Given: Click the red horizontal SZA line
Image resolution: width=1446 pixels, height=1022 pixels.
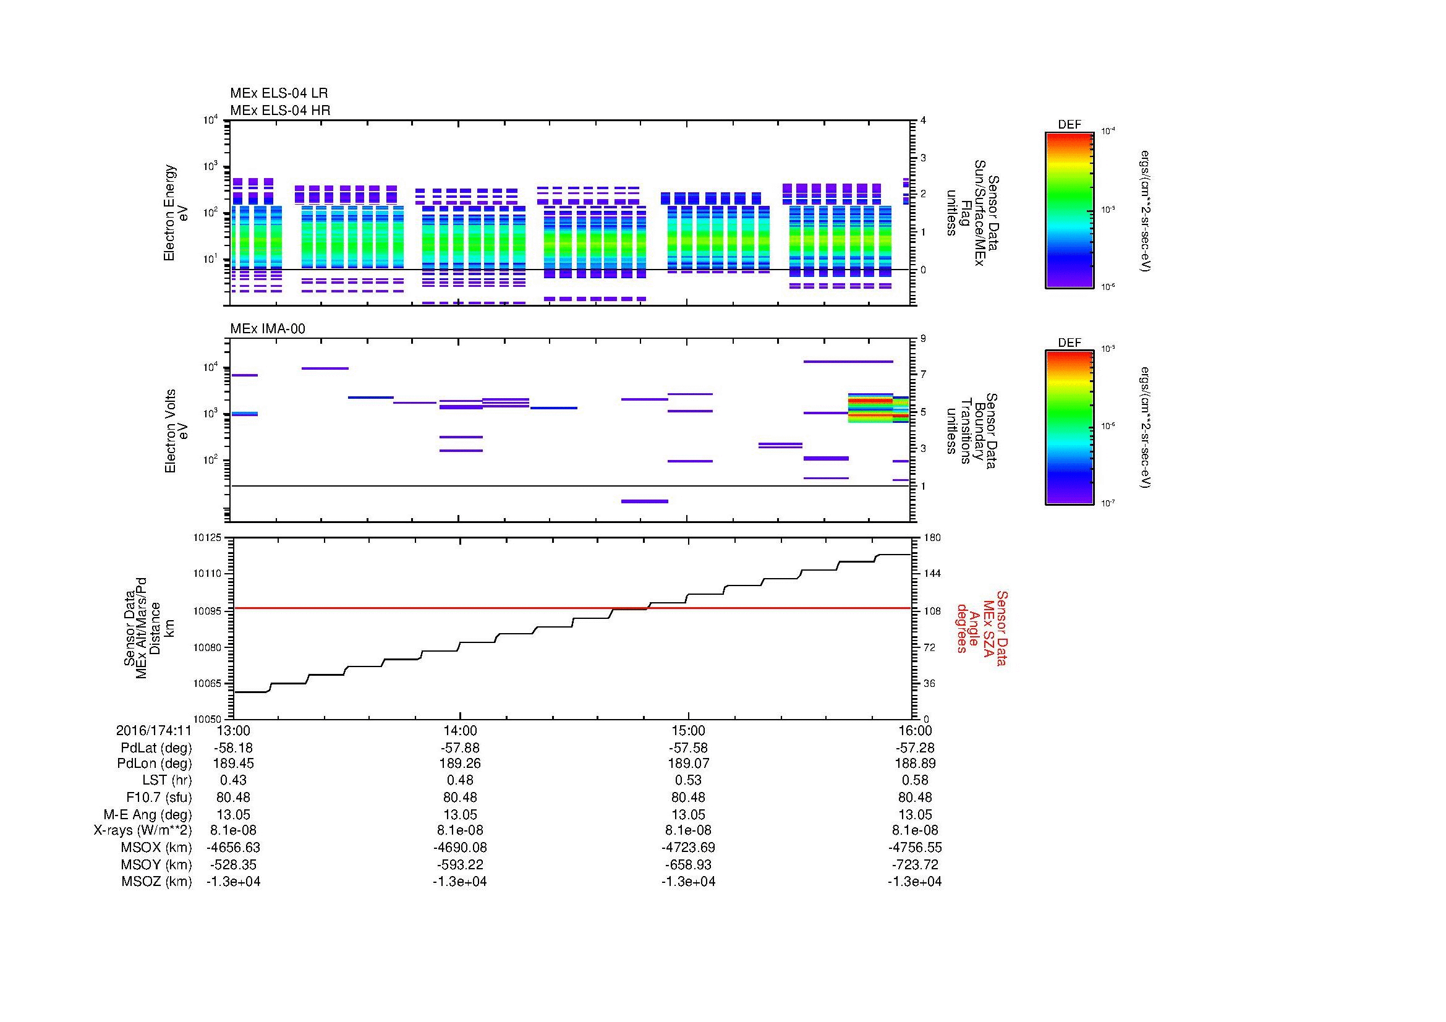Looking at the screenshot, I should (572, 608).
